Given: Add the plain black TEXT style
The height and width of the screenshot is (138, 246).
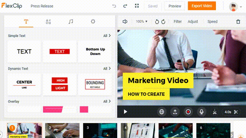Looking at the screenshot, I should pos(24,52).
